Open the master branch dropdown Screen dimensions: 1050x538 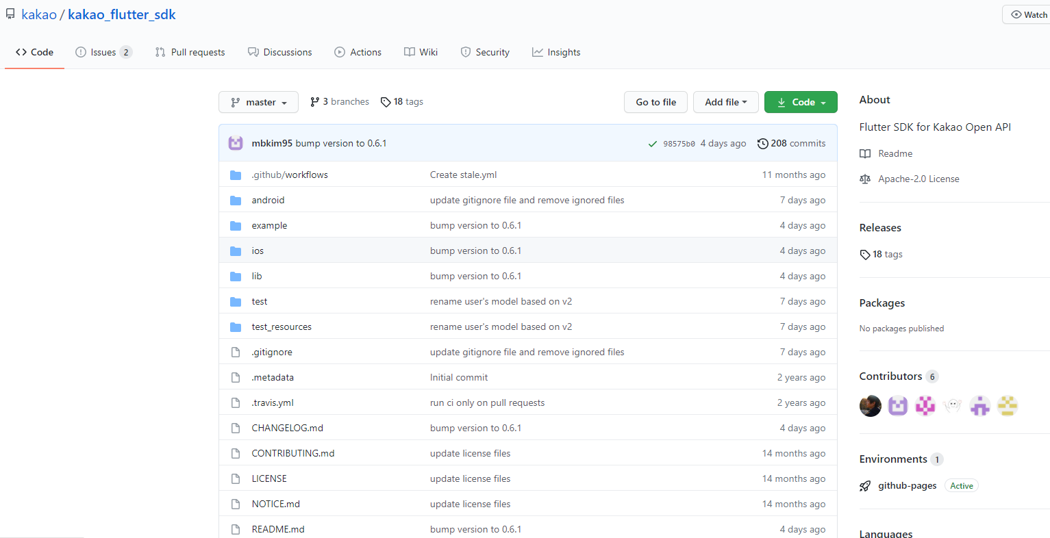tap(258, 102)
